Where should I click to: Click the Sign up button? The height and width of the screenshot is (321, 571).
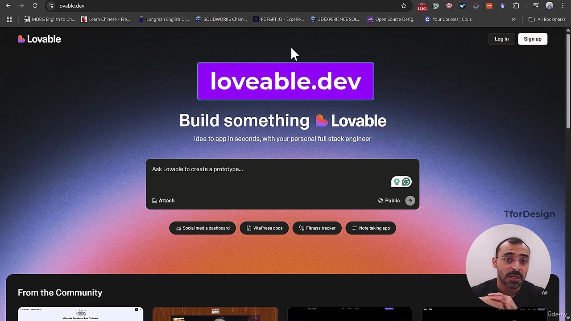(532, 39)
